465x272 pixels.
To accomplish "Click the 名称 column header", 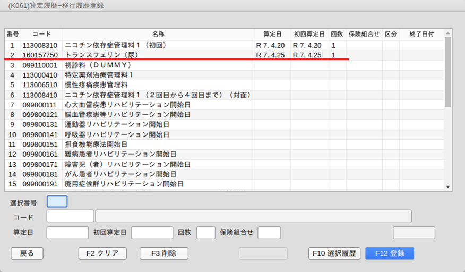I will coord(158,34).
